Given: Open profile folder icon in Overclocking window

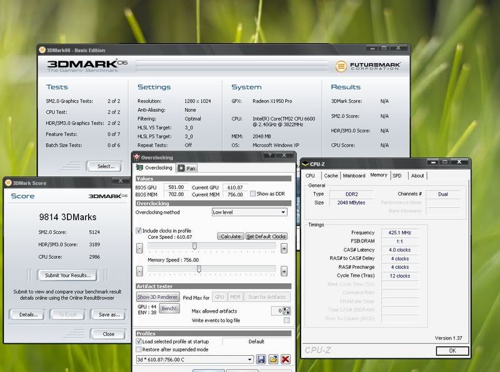Looking at the screenshot, I should [x=273, y=359].
